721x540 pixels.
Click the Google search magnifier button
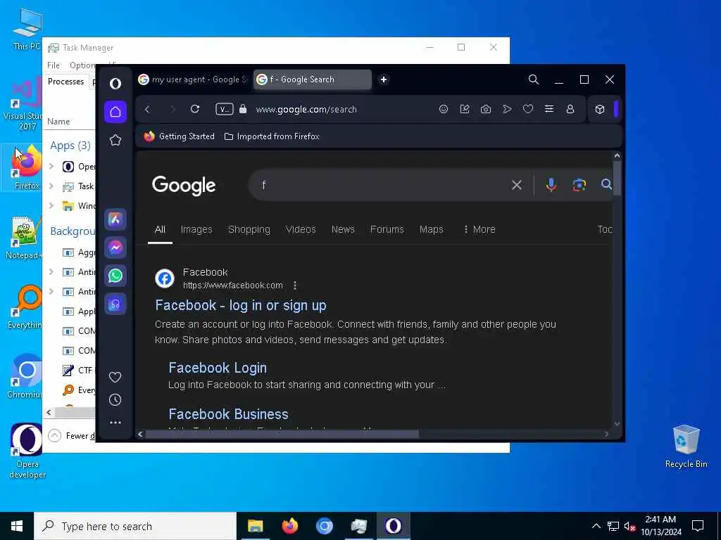606,185
